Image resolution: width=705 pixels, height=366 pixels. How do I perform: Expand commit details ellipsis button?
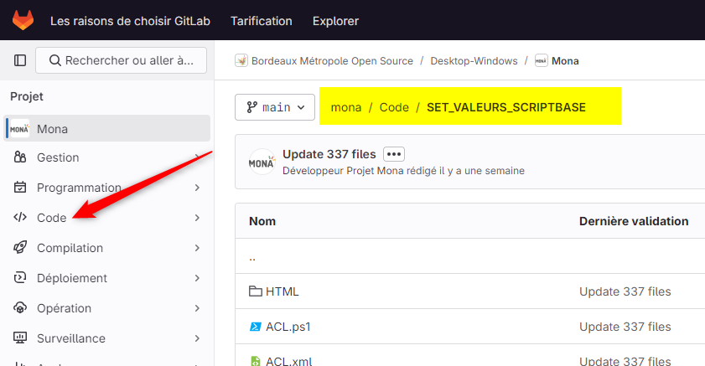click(x=394, y=154)
